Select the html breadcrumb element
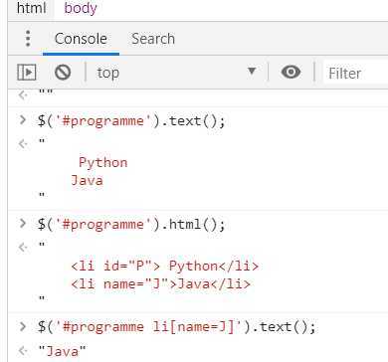Viewport: 388px width, 362px height. click(x=31, y=8)
